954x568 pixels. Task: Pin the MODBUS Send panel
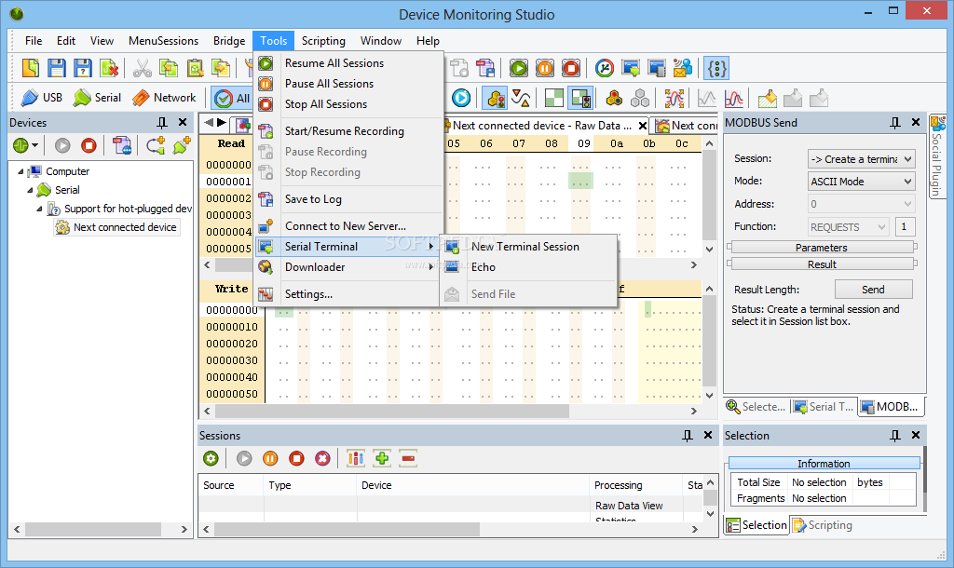895,123
